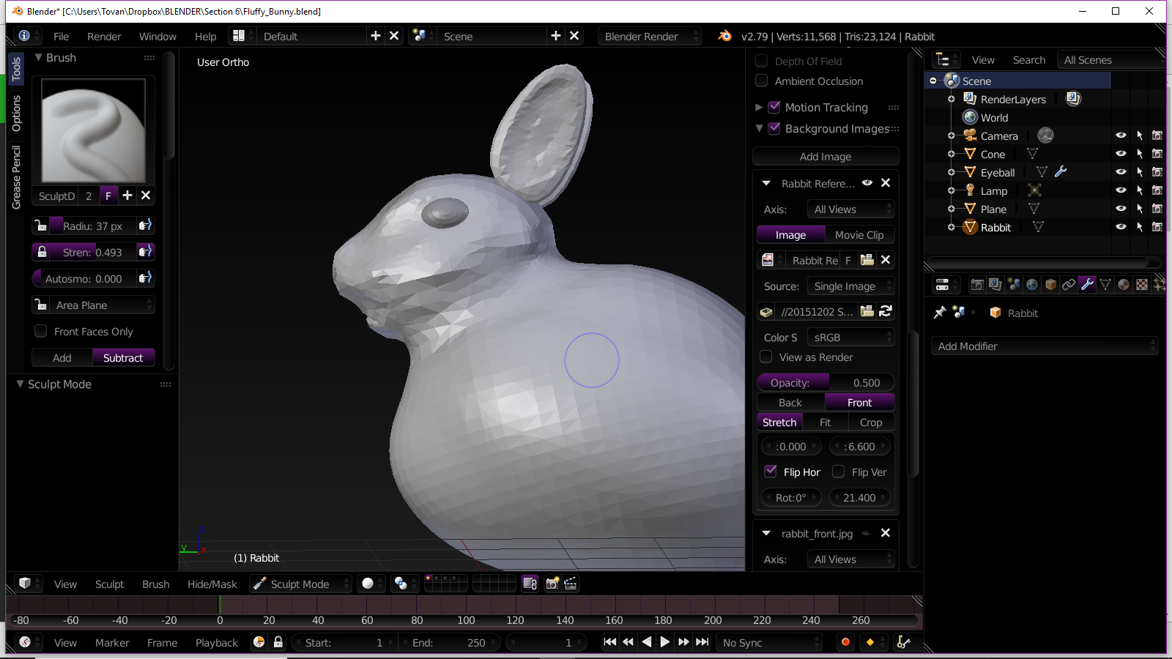Screen dimensions: 1172x659
Task: Click the Object Constraints chain icon
Action: tap(1069, 285)
